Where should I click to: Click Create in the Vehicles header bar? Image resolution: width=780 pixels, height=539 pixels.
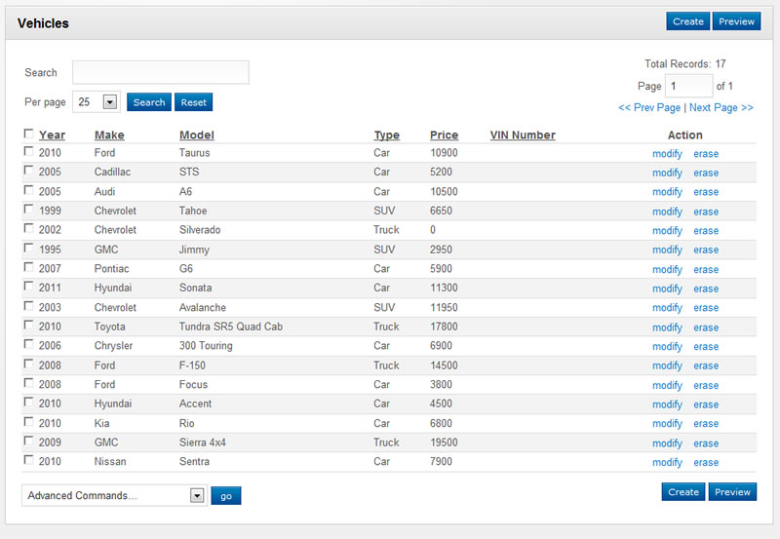click(687, 21)
